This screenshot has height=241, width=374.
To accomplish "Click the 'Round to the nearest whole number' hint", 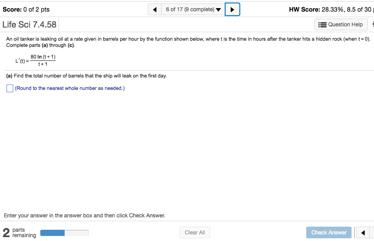I will pos(70,88).
